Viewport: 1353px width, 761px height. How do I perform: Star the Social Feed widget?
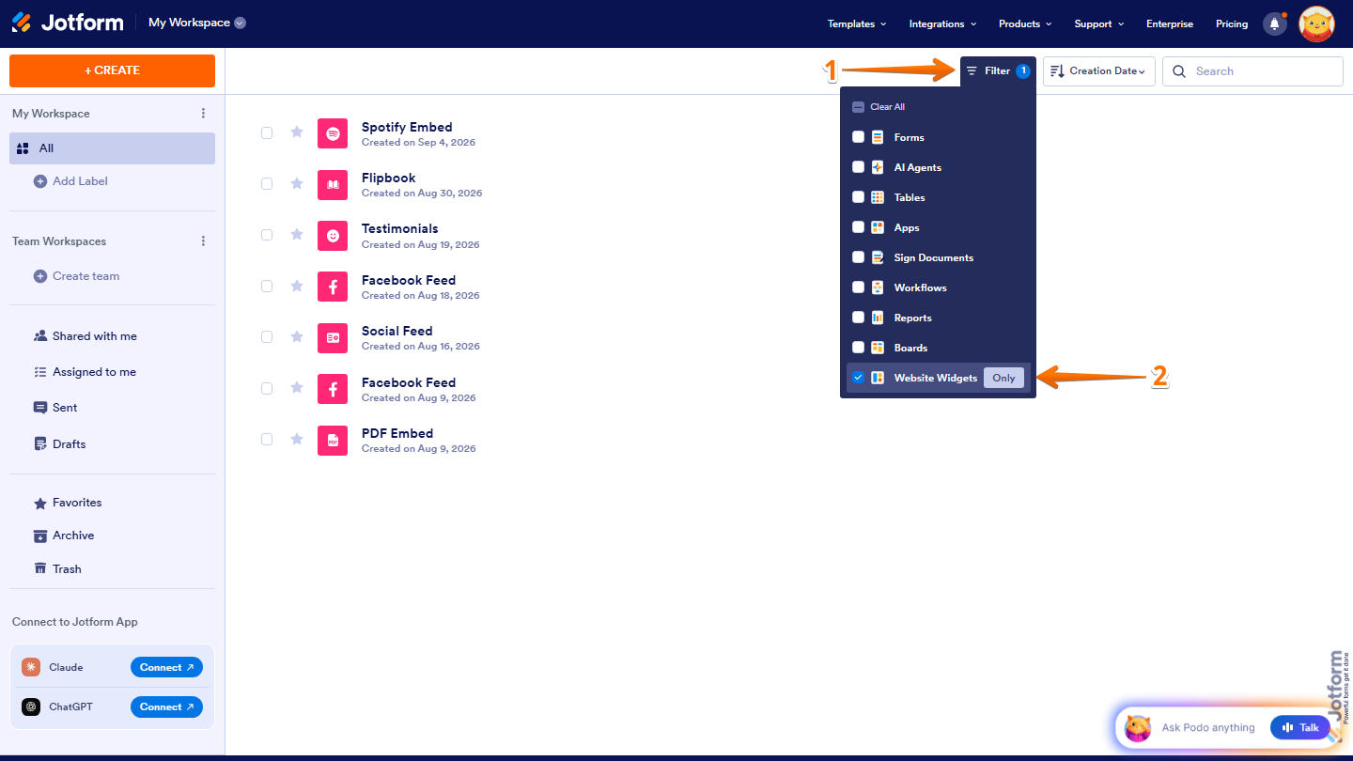(297, 336)
